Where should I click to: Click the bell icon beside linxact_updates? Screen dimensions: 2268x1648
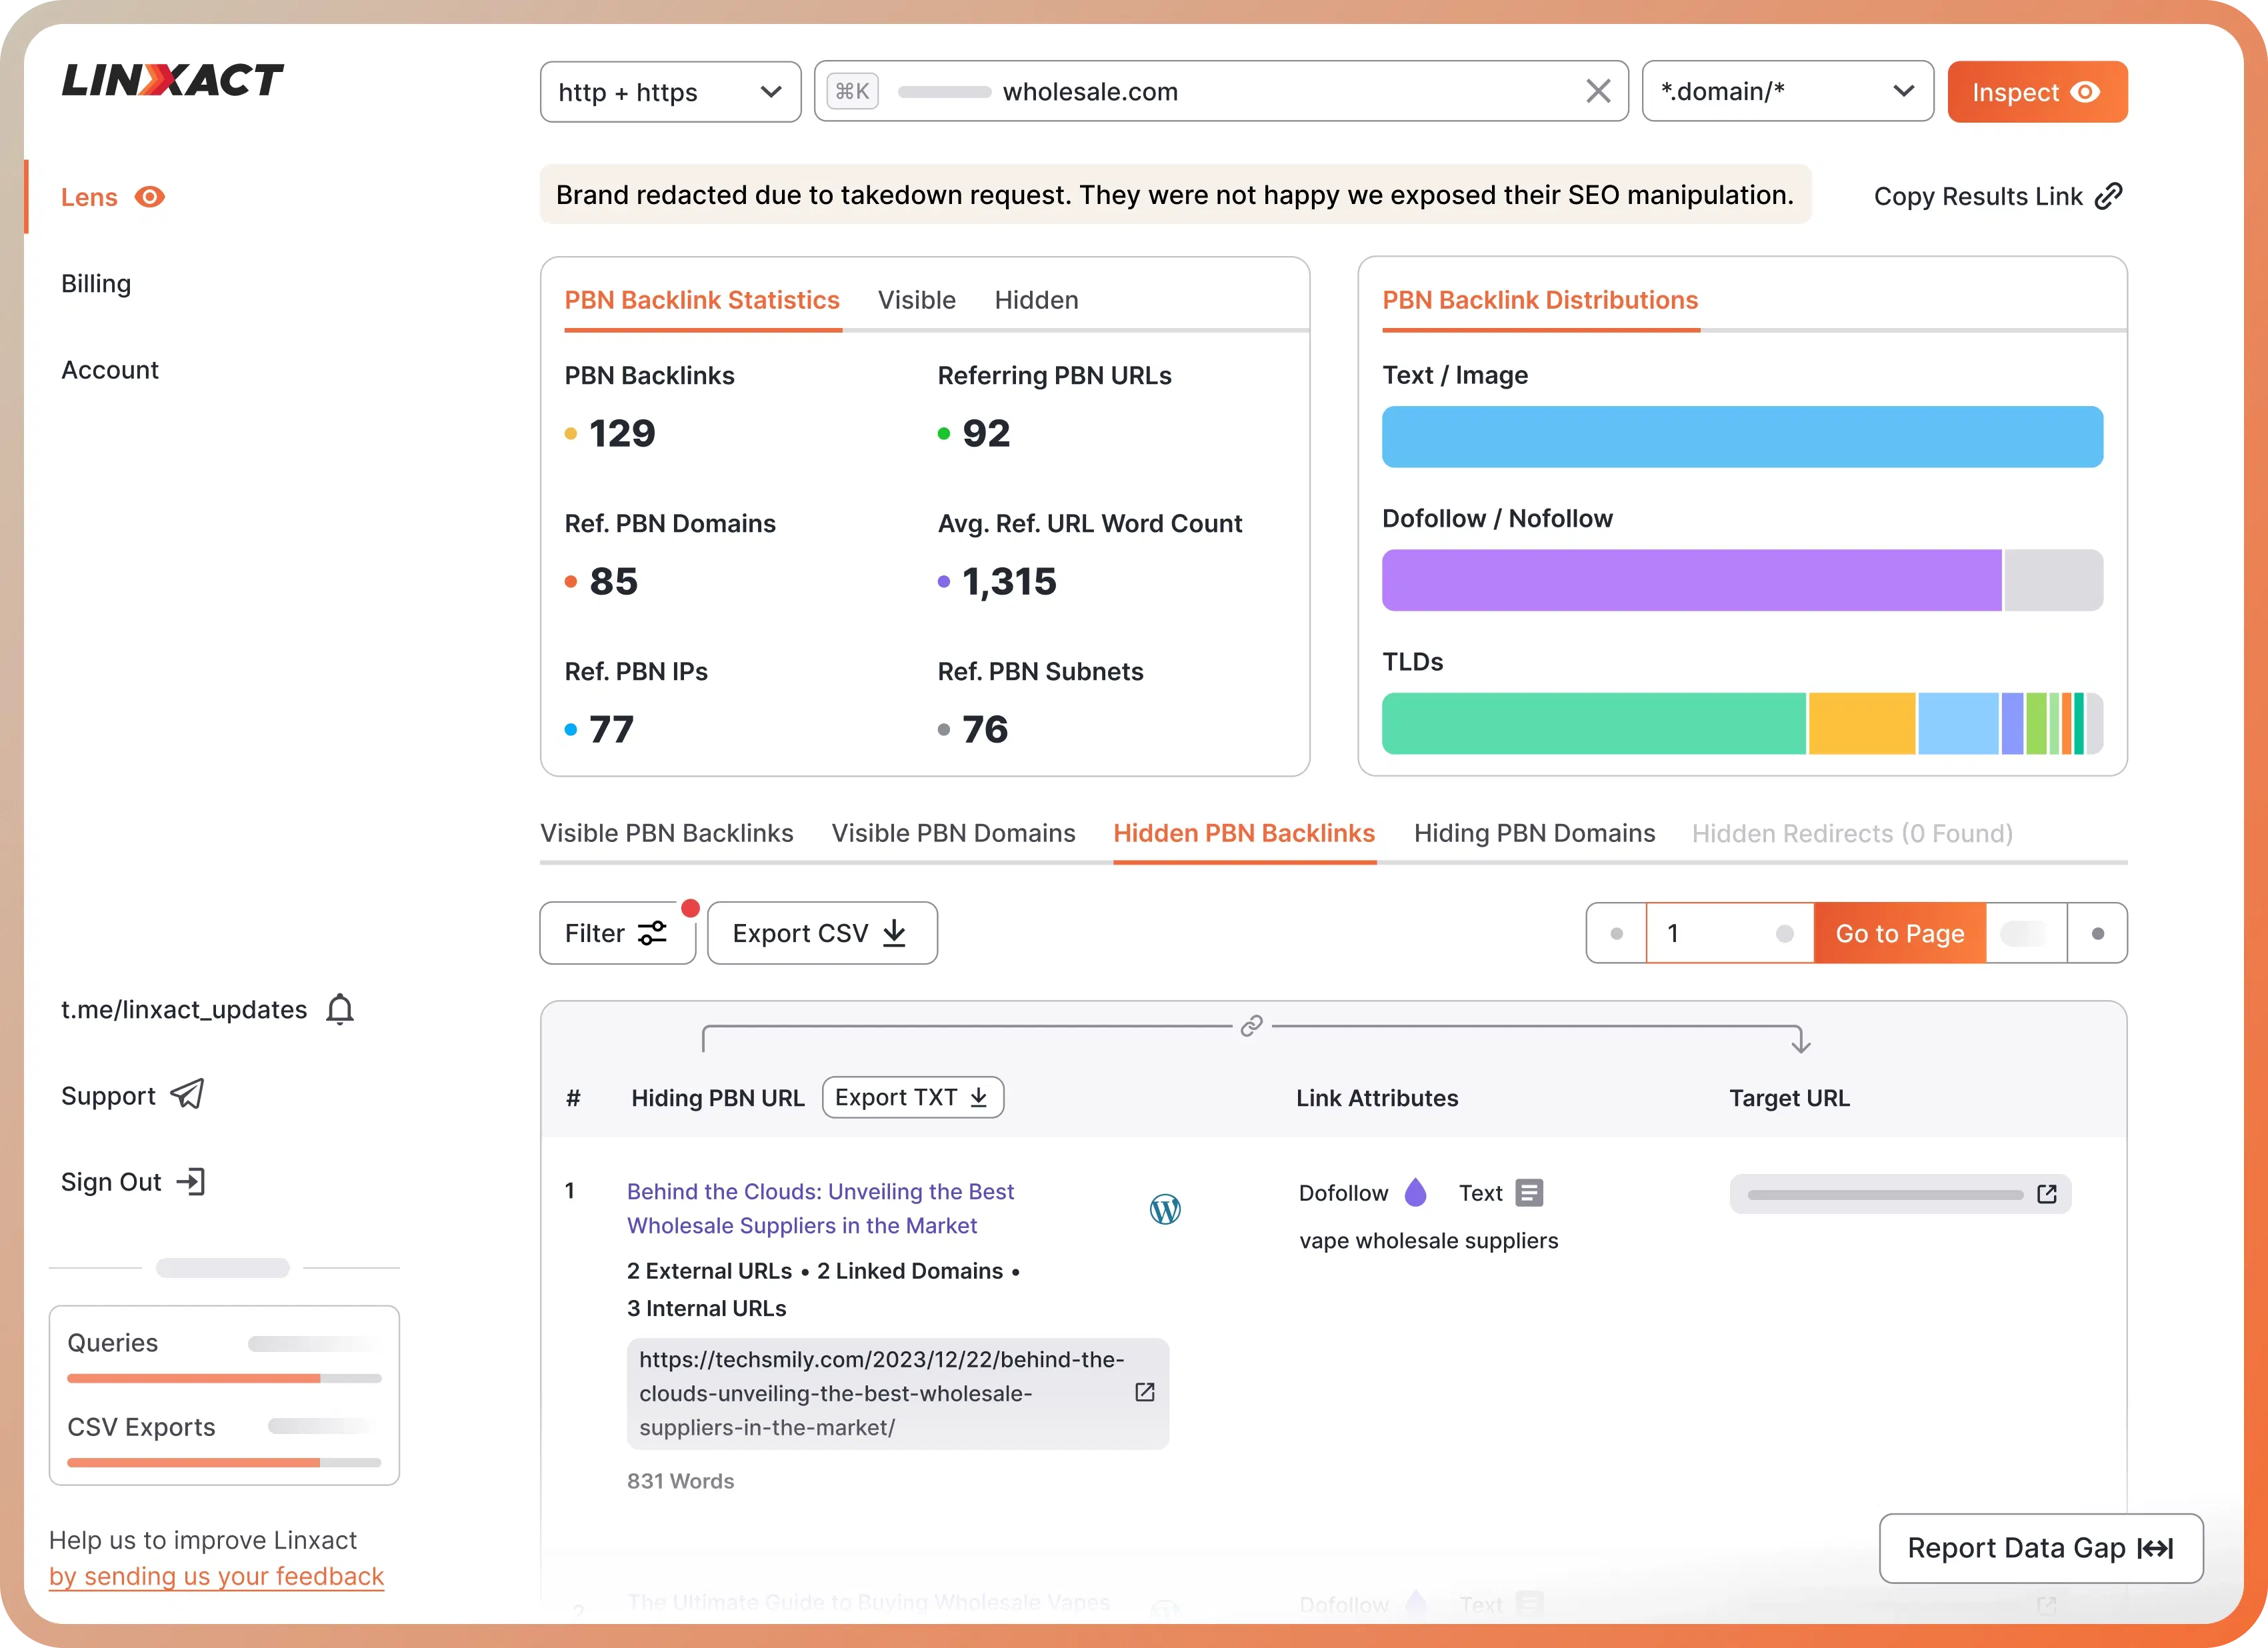[x=340, y=1009]
